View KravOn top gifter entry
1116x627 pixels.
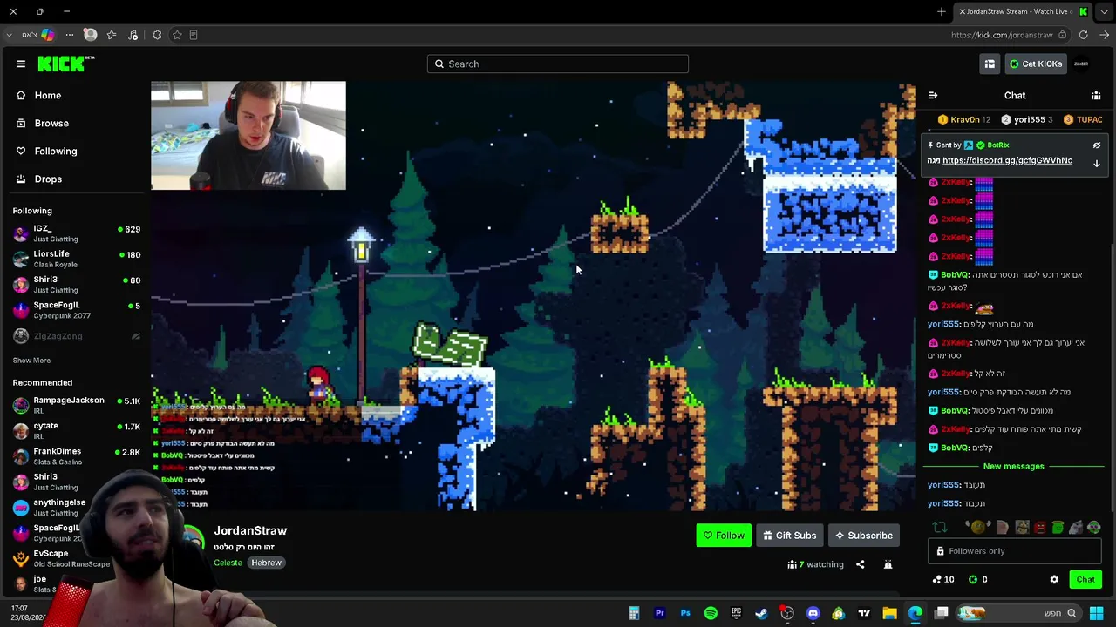point(964,119)
